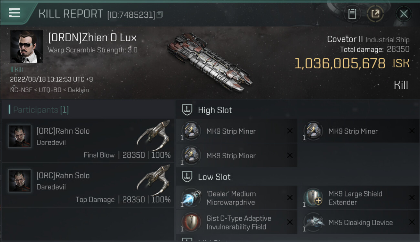This screenshot has width=420, height=242.
Task: Open Rahn Solo's Top Damage portrait
Action: point(20,181)
